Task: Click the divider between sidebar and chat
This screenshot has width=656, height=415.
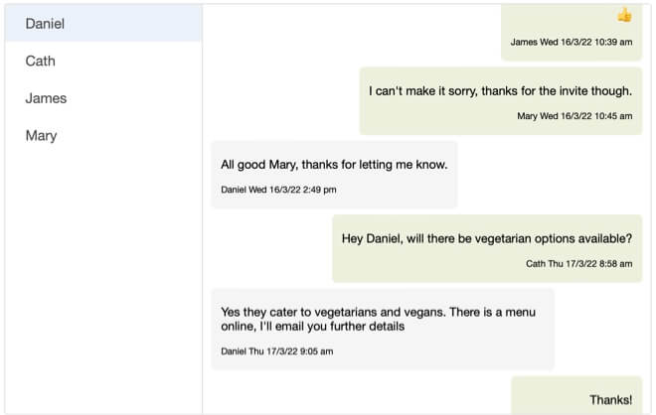Action: tap(203, 208)
